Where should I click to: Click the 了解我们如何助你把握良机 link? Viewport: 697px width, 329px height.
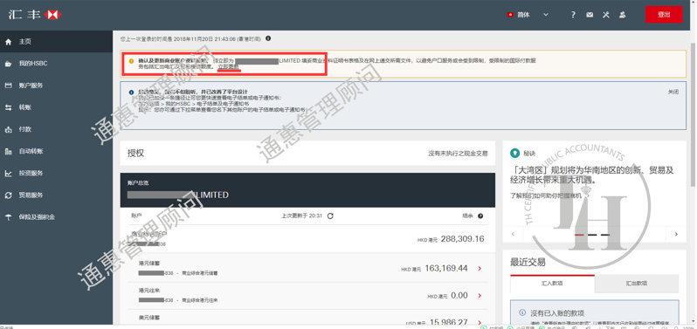[x=546, y=195]
